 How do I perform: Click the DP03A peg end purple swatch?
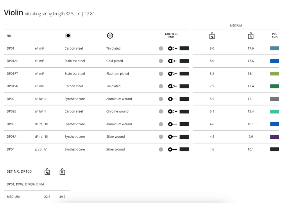275,137
